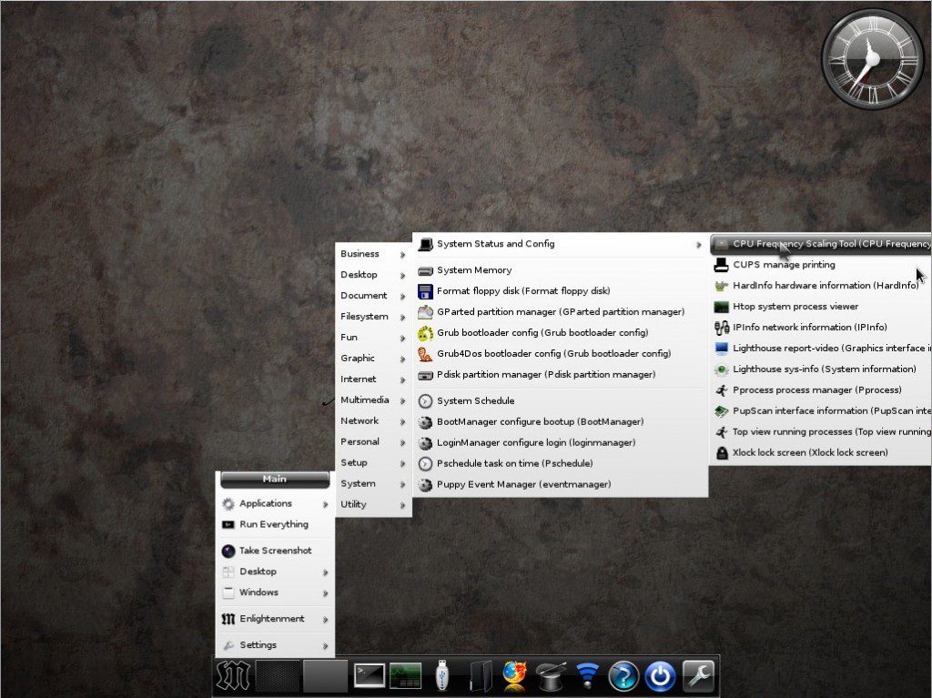The width and height of the screenshot is (932, 698).
Task: Click the blue power button icon in taskbar
Action: [661, 675]
